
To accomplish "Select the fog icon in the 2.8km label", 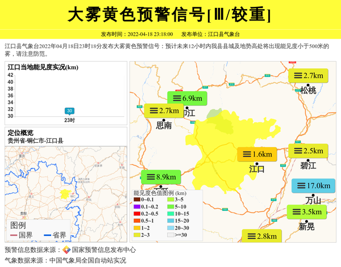I will pos(250,236).
